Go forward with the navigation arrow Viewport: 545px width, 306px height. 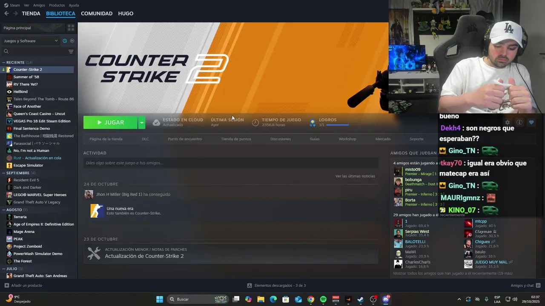click(15, 14)
